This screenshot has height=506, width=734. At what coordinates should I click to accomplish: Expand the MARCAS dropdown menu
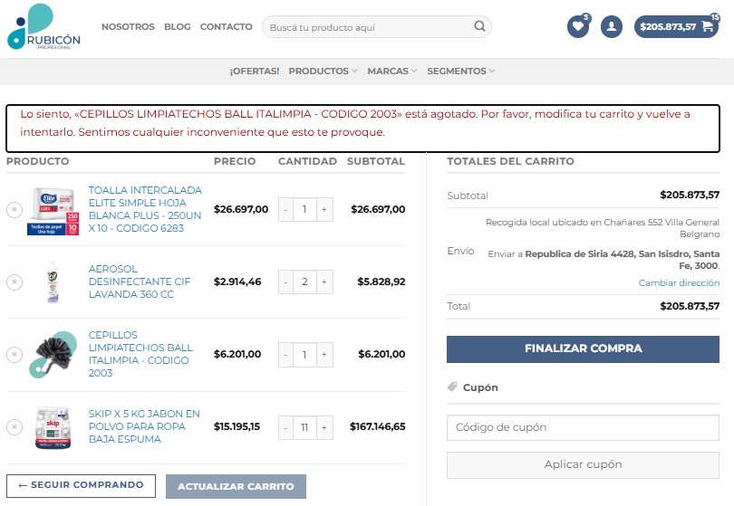[x=391, y=71]
